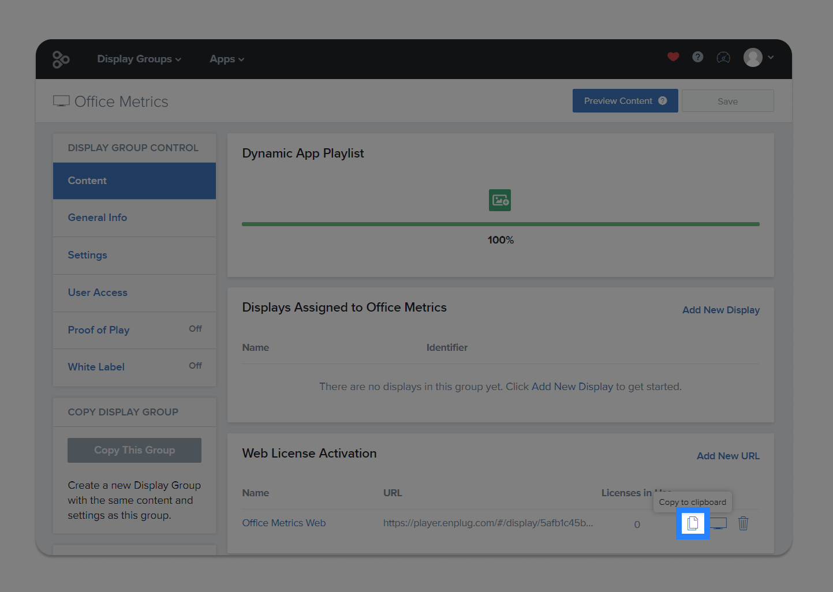Image resolution: width=833 pixels, height=592 pixels.
Task: Click the user avatar icon
Action: tap(753, 57)
